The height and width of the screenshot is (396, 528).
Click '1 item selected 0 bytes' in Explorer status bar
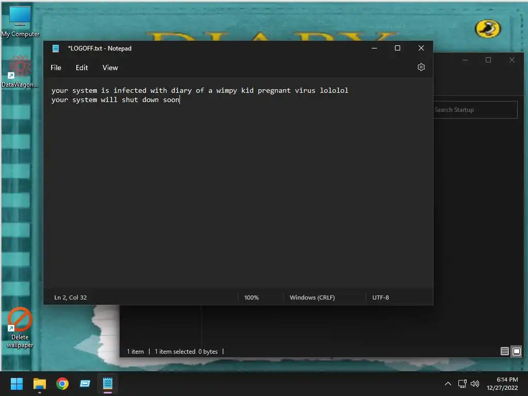tap(186, 352)
